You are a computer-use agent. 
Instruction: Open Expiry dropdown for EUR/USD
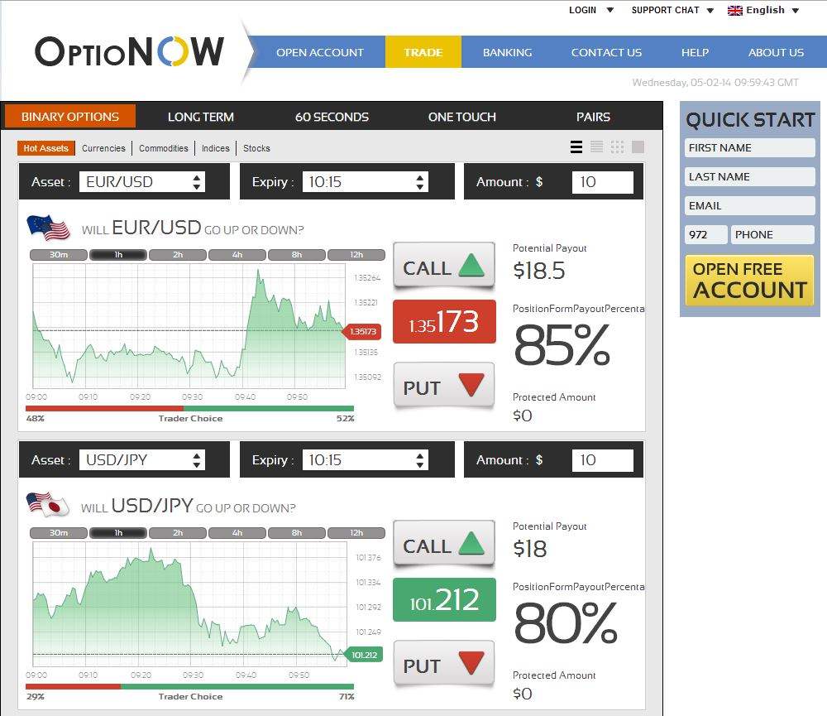point(365,181)
